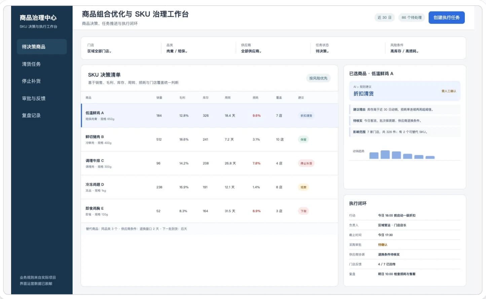Click the 毛利 column header
Screen dimensions: 486x299
182,98
